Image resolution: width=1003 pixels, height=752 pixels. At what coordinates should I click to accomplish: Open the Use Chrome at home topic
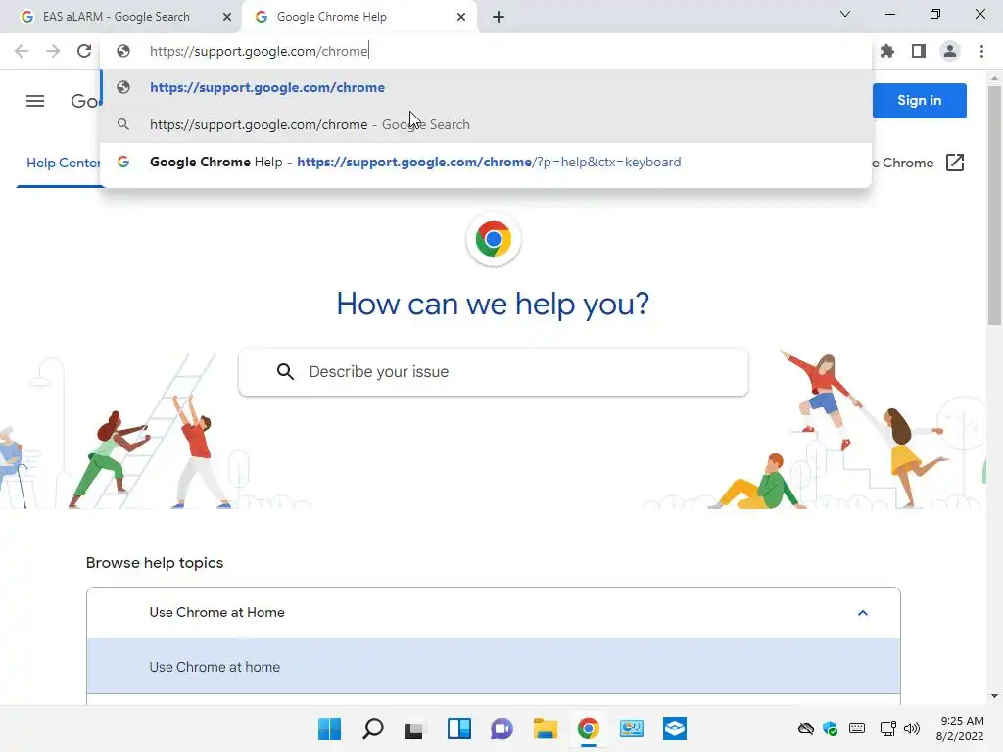click(494, 666)
